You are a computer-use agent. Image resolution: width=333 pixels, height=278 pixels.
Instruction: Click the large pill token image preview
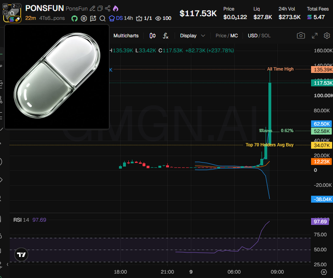point(57,77)
